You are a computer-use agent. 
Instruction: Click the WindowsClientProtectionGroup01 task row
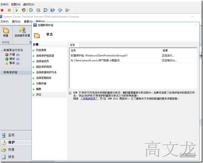(133, 56)
